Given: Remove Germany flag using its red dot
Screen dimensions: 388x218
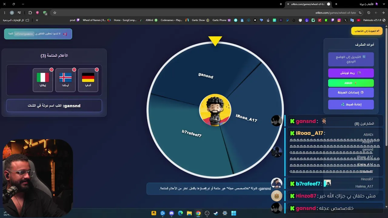Looking at the screenshot, I should (x=97, y=70).
